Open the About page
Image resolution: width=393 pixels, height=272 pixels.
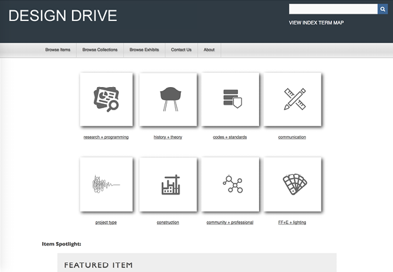point(209,50)
